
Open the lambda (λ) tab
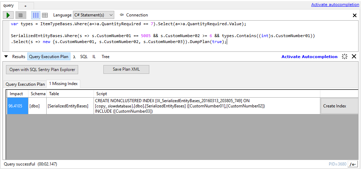point(74,57)
